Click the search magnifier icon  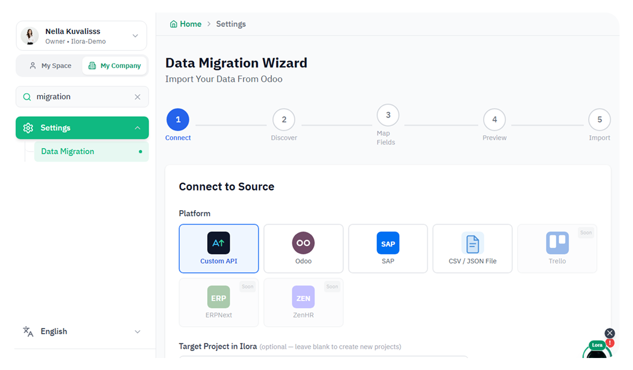tap(27, 97)
